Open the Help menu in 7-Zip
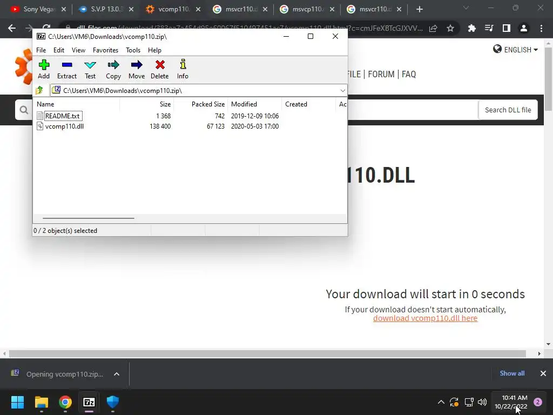This screenshot has width=553, height=415. [154, 50]
